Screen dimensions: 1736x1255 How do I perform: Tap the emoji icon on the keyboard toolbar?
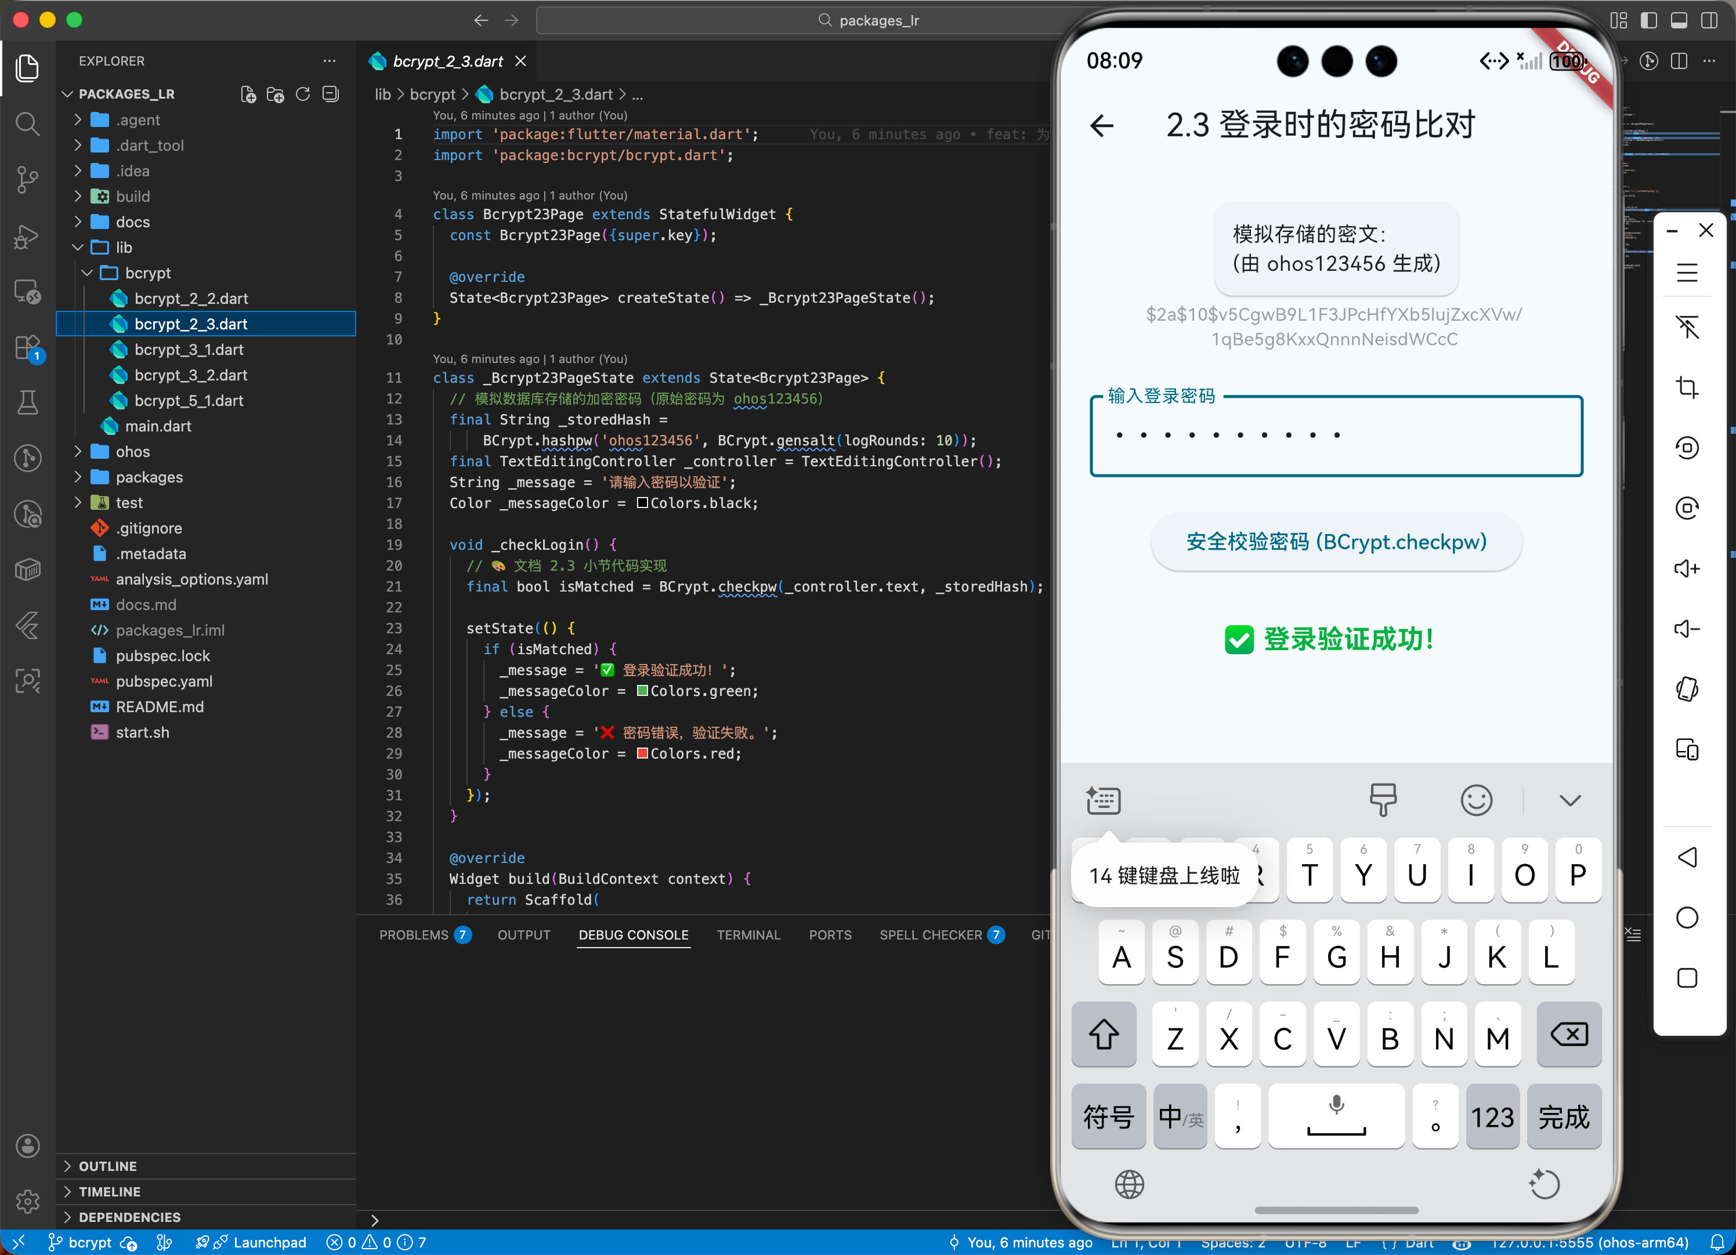point(1475,800)
